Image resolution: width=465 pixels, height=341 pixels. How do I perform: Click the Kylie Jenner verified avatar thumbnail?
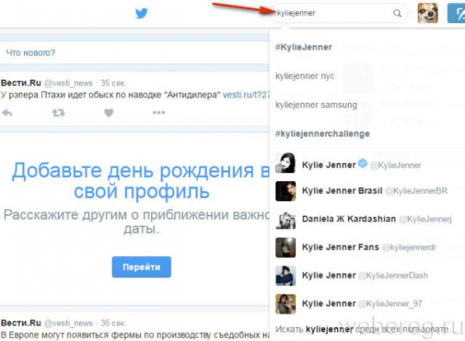coord(285,163)
